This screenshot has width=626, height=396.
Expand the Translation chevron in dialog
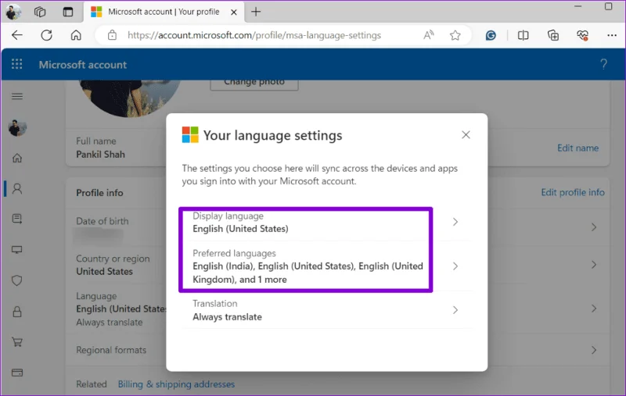[x=455, y=310]
